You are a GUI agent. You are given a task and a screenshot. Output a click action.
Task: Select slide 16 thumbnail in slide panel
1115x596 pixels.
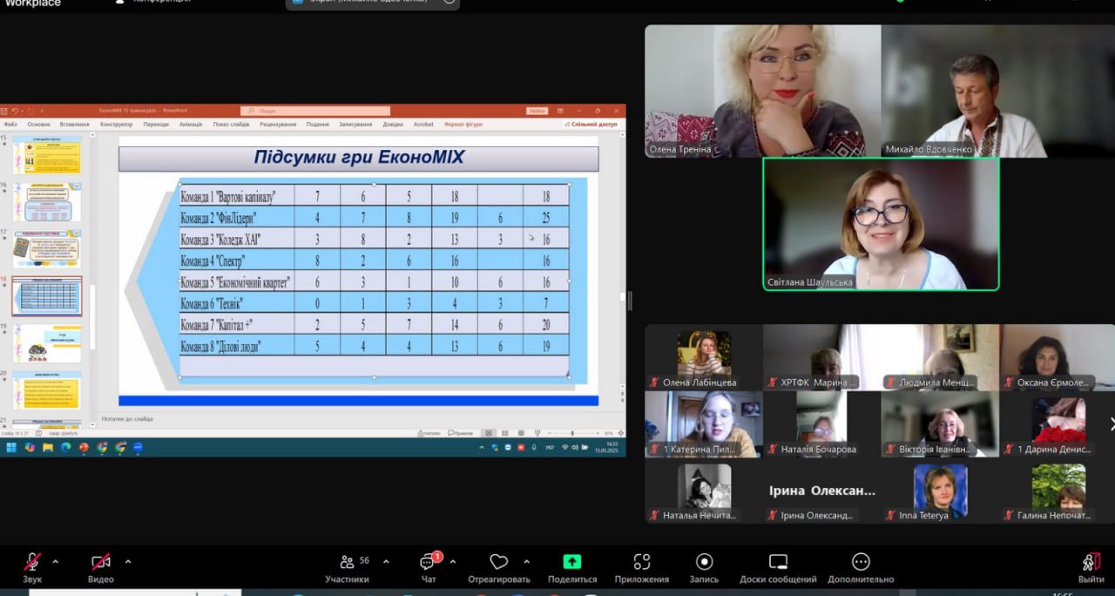47,202
